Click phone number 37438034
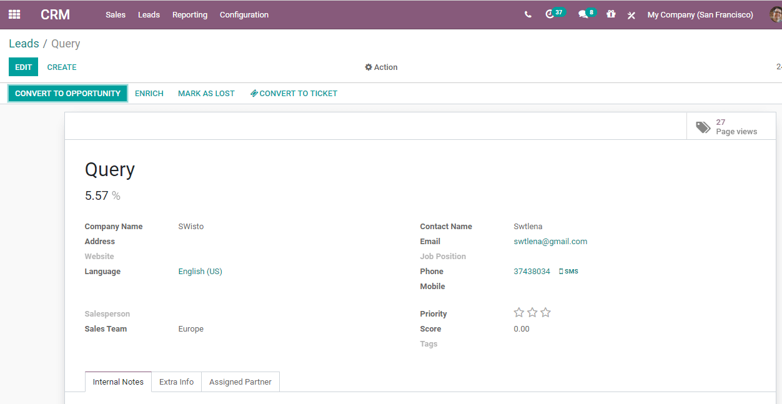The height and width of the screenshot is (404, 782). click(x=532, y=272)
